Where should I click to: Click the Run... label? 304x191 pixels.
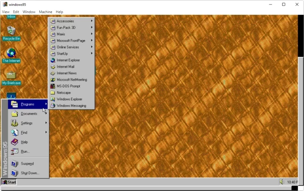pyautogui.click(x=25, y=151)
